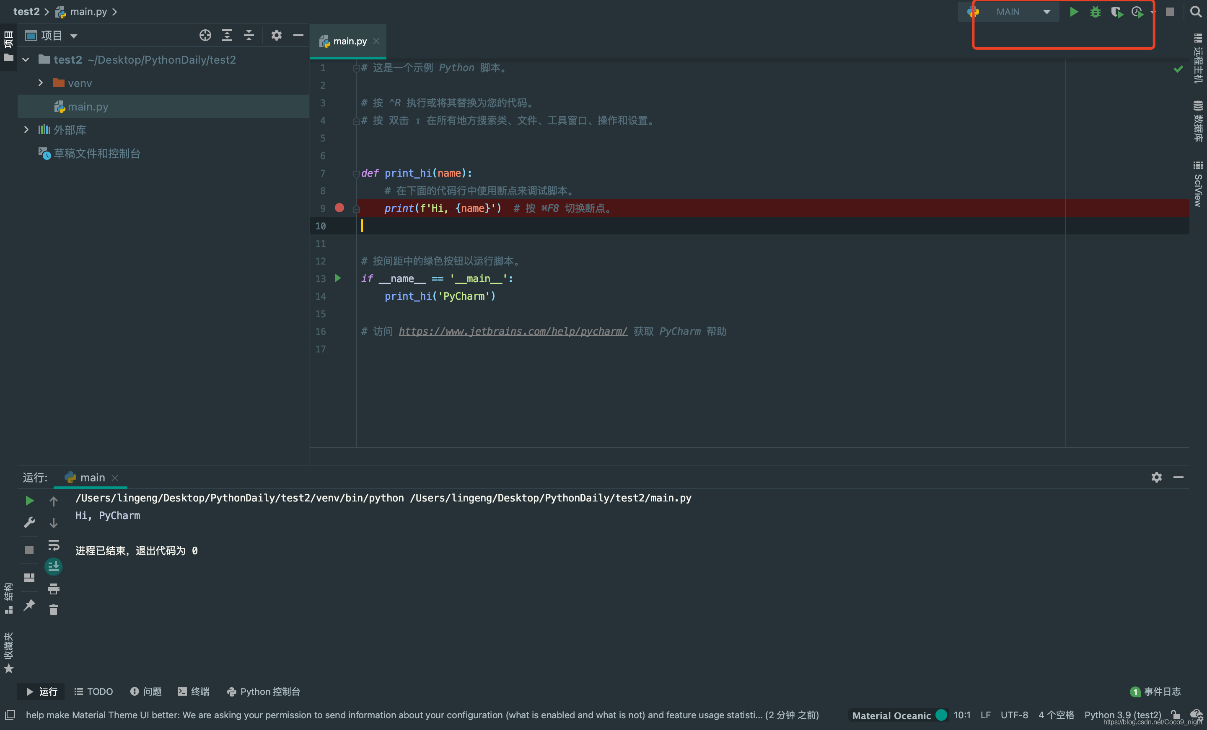The image size is (1207, 730).
Task: Toggle off the breakpoint on line 9
Action: pyautogui.click(x=339, y=208)
